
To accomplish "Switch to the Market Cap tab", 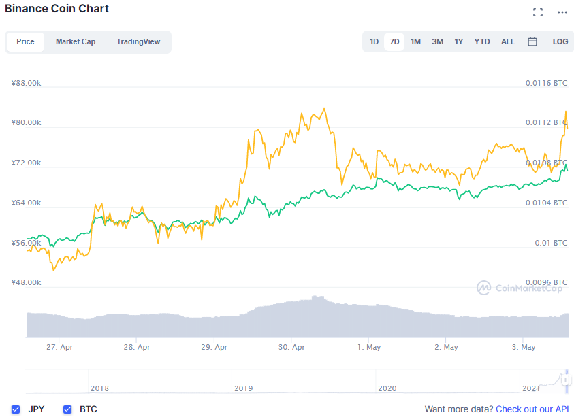I will point(76,41).
